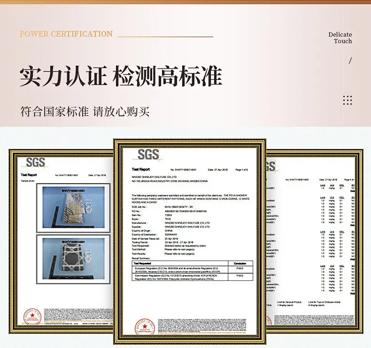The width and height of the screenshot is (371, 348).
Task: Click the first PASS result in the table
Action: 240,269
